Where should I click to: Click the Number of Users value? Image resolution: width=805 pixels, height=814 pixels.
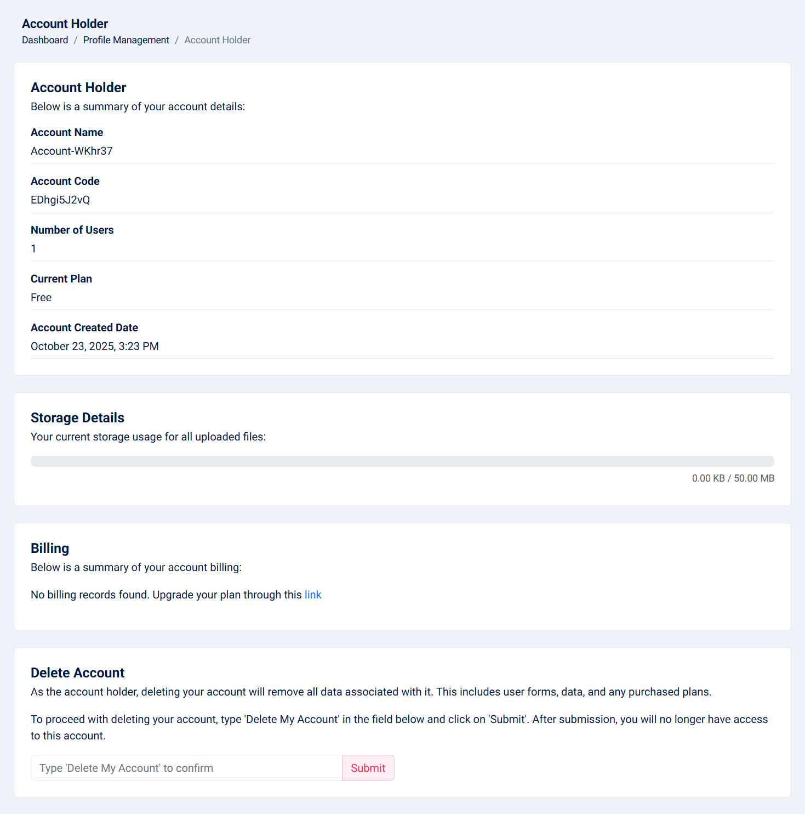33,248
